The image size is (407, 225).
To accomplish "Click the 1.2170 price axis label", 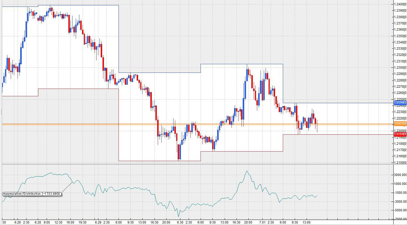I will [400, 150].
